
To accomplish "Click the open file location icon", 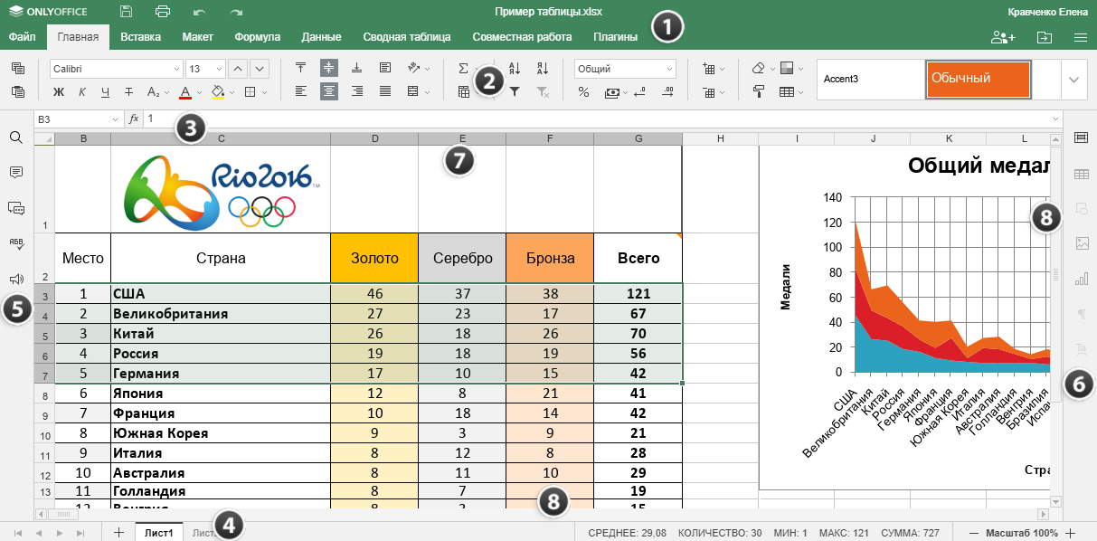I will [1045, 37].
